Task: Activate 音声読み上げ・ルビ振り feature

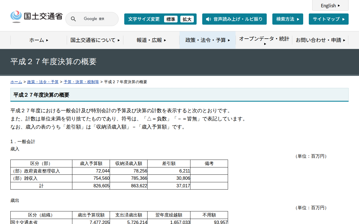Action: pos(234,19)
